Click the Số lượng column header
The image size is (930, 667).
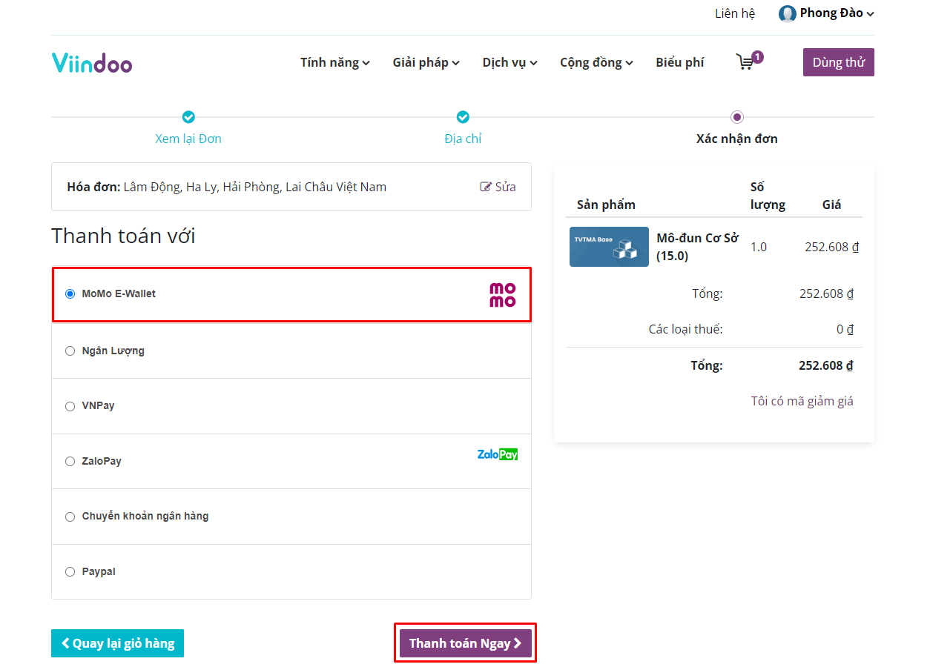pyautogui.click(x=768, y=196)
